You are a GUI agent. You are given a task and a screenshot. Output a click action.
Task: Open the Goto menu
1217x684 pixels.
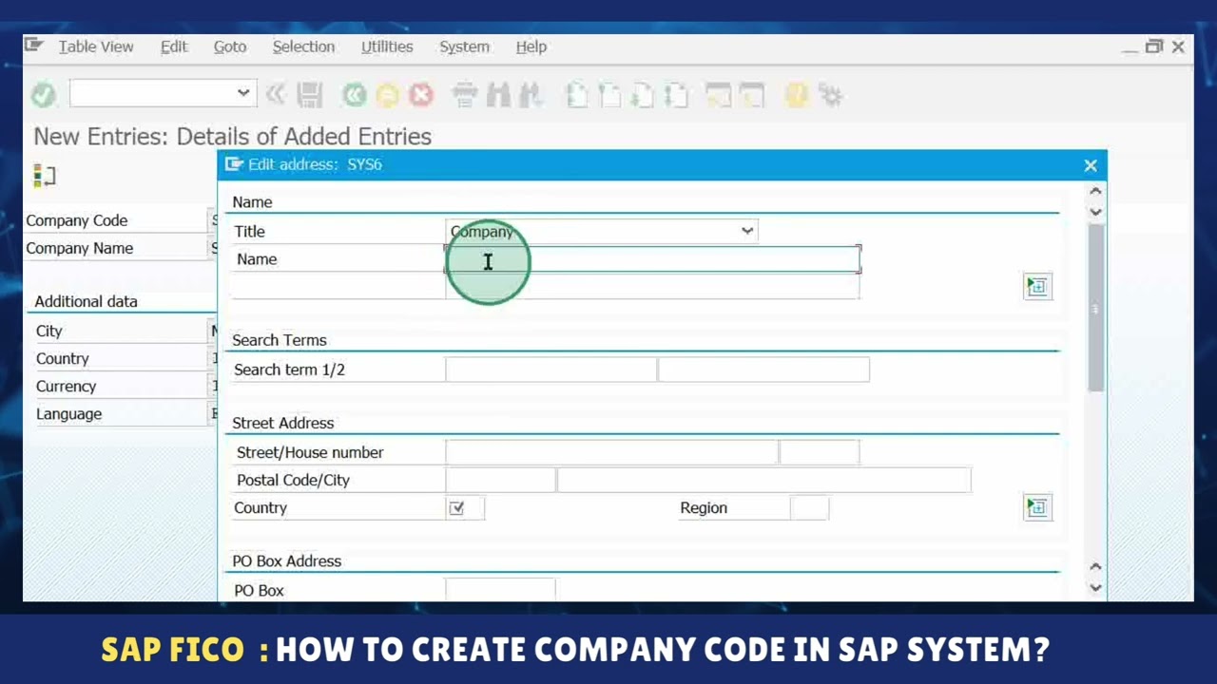click(229, 47)
